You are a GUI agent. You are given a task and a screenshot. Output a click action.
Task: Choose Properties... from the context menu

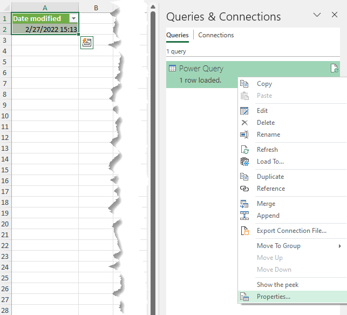coord(273,297)
